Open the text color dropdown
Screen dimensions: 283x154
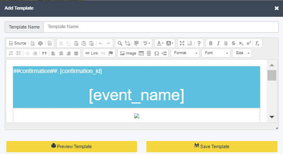click(160, 43)
